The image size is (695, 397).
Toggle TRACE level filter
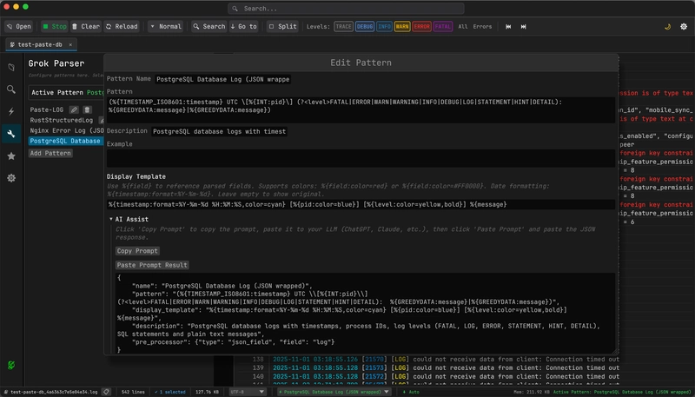(343, 27)
